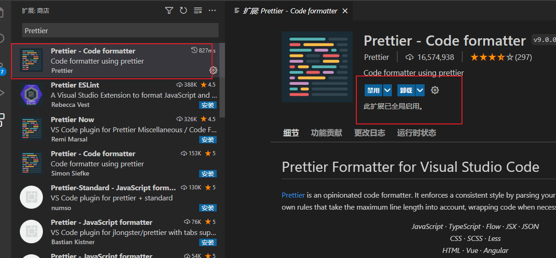Image resolution: width=556 pixels, height=258 pixels.
Task: Click the 此扩展已全局启用 status text
Action: (393, 106)
